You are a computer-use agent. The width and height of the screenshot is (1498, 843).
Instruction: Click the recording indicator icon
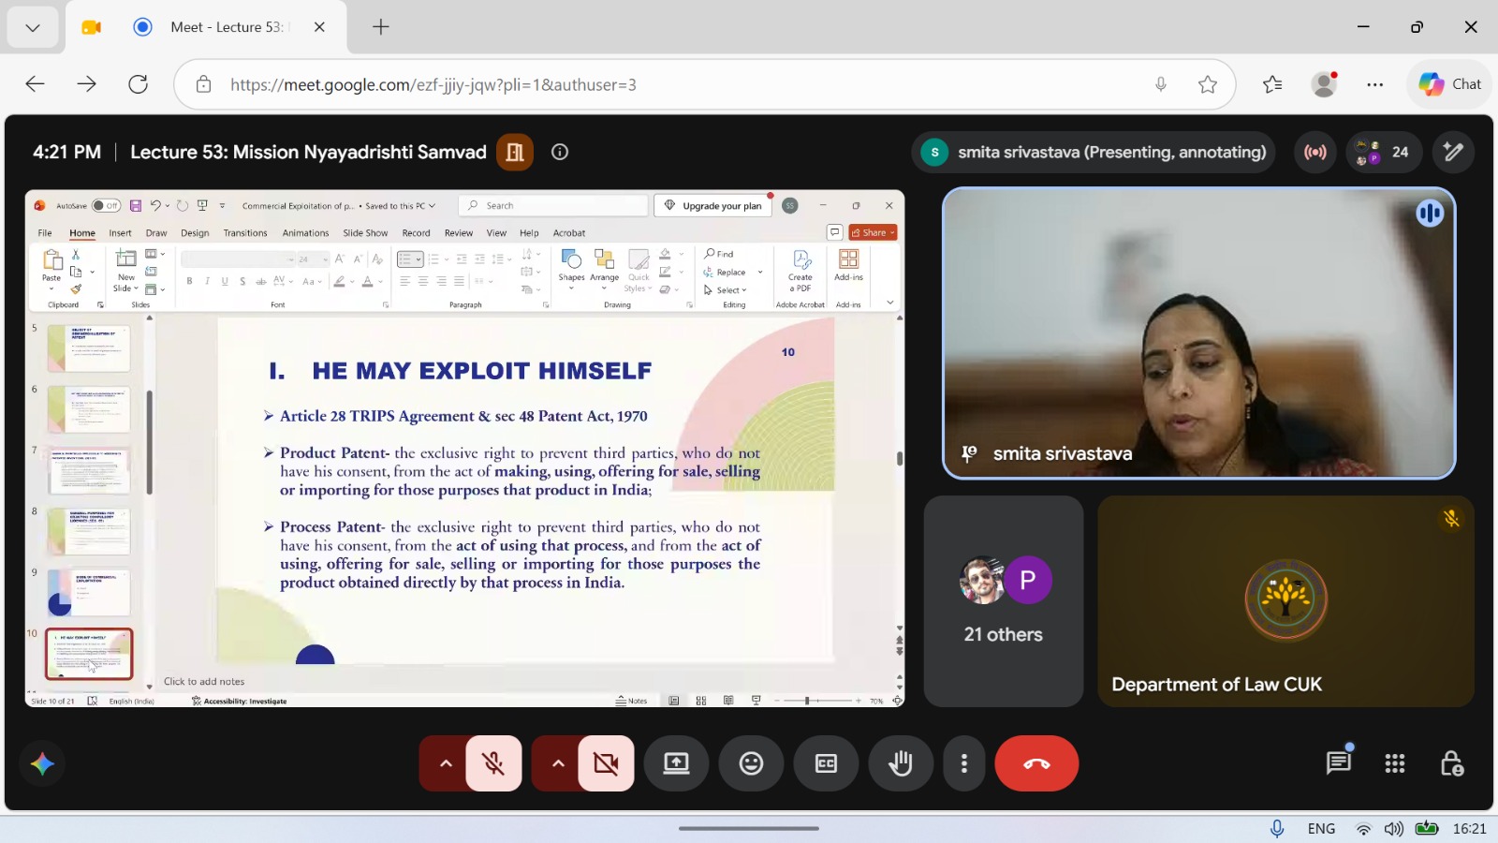tap(1315, 152)
